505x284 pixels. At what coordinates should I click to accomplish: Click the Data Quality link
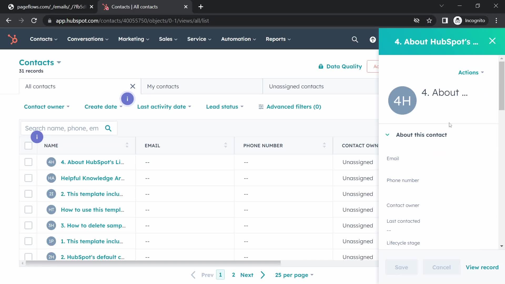(344, 67)
